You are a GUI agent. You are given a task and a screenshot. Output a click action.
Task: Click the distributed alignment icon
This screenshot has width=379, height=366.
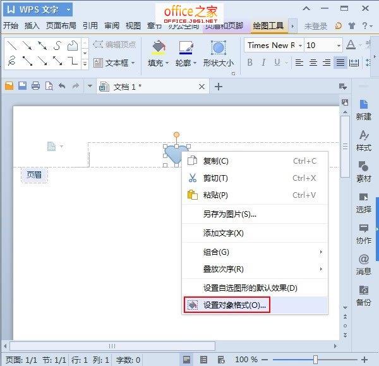tap(354, 63)
